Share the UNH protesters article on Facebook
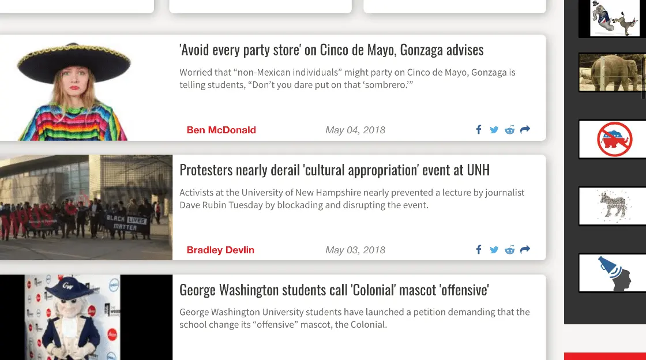Viewport: 646px width, 360px height. [479, 250]
